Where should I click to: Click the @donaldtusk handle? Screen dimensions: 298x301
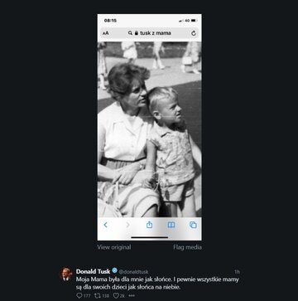click(x=133, y=272)
